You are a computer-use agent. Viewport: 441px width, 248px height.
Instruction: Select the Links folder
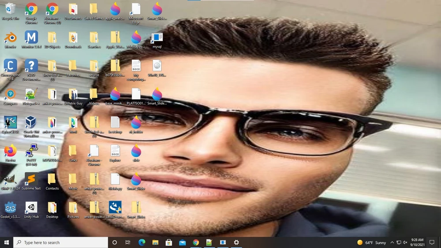click(73, 153)
